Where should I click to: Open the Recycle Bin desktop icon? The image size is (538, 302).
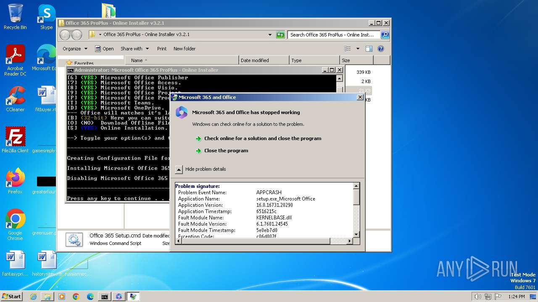[15, 17]
